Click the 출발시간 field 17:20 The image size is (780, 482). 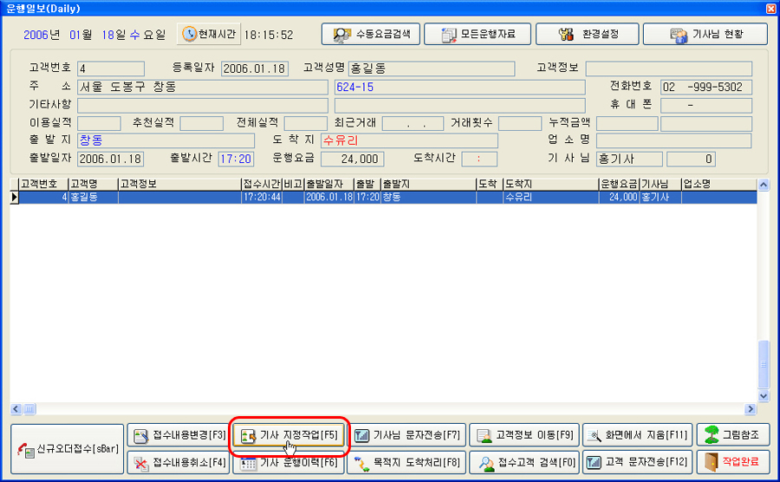236,159
